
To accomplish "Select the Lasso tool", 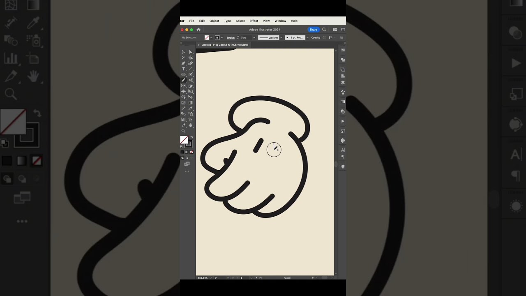I will tap(191, 58).
